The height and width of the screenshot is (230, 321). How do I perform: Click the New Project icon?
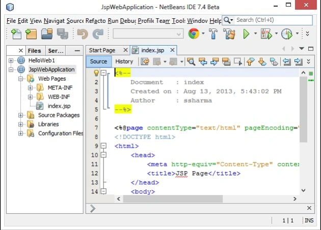pyautogui.click(x=31, y=34)
